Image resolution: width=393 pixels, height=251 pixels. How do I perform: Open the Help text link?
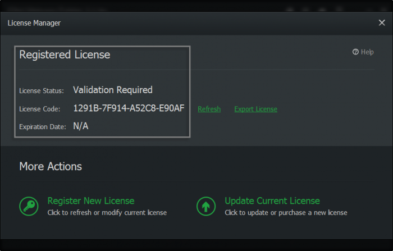(x=367, y=52)
